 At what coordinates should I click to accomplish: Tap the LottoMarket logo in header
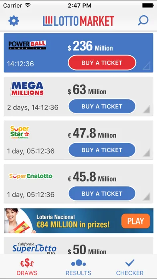tap(78, 21)
